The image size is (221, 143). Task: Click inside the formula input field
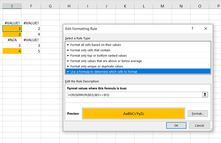click(135, 95)
